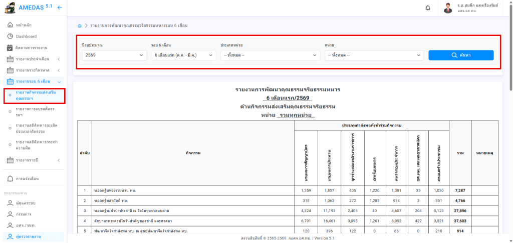513x243 pixels.
Task: Click total cell 7,287
Action: click(460, 190)
